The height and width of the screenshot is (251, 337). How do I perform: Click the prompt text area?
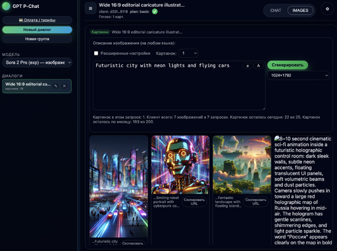click(179, 85)
